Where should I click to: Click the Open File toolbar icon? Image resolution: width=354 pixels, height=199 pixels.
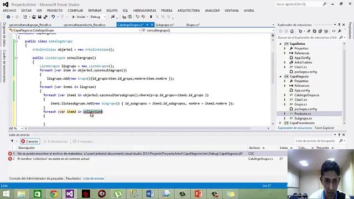34,17
